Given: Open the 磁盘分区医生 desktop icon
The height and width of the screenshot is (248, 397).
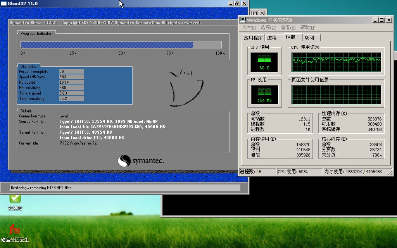Looking at the screenshot, I should (x=15, y=233).
